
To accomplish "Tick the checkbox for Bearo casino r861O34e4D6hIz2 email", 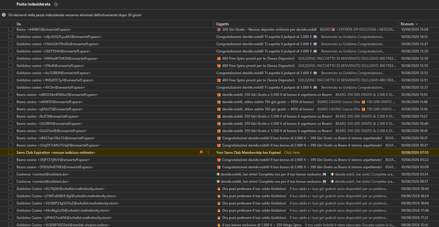I will (x=11, y=95).
